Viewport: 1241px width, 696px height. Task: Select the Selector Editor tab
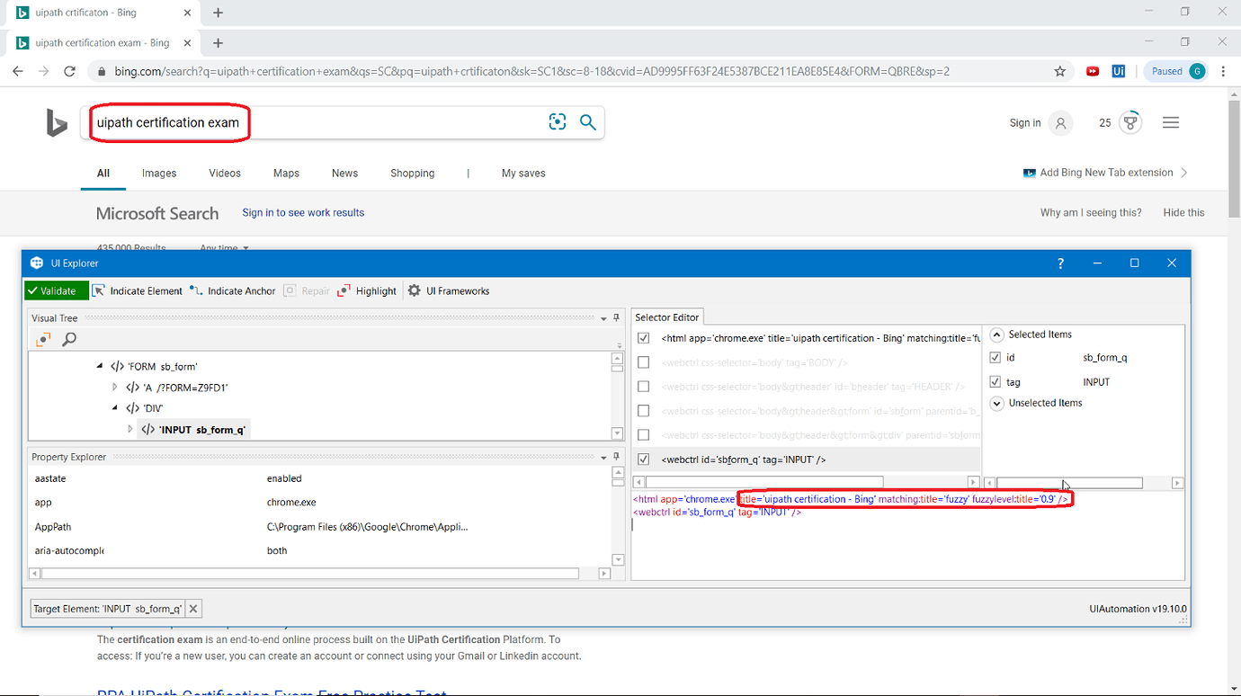click(667, 317)
